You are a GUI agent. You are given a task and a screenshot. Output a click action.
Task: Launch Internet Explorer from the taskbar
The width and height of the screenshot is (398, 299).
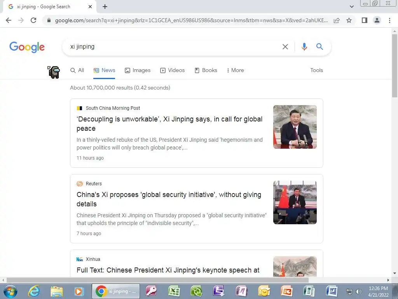point(34,291)
